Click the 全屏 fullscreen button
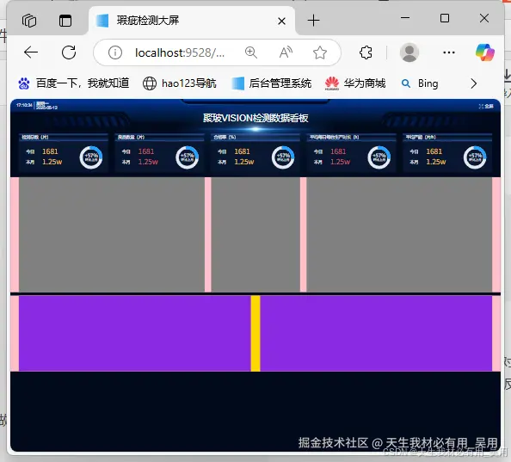The height and width of the screenshot is (462, 511). point(486,106)
